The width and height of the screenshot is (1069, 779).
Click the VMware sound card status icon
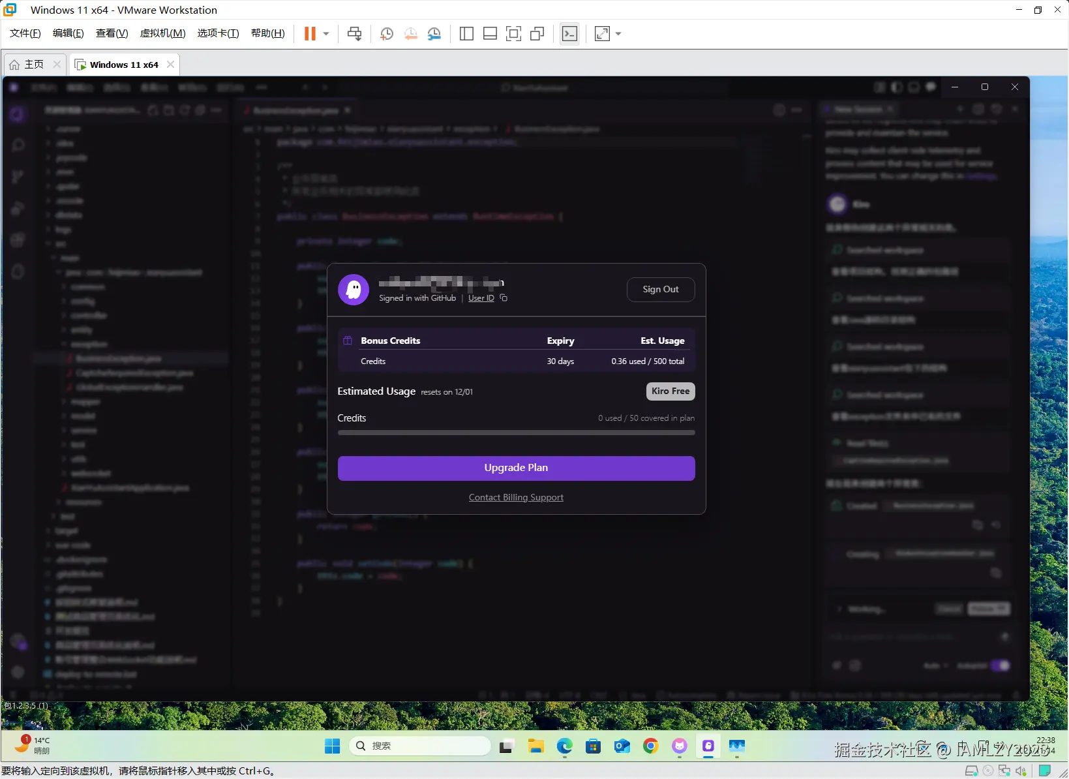[1021, 771]
